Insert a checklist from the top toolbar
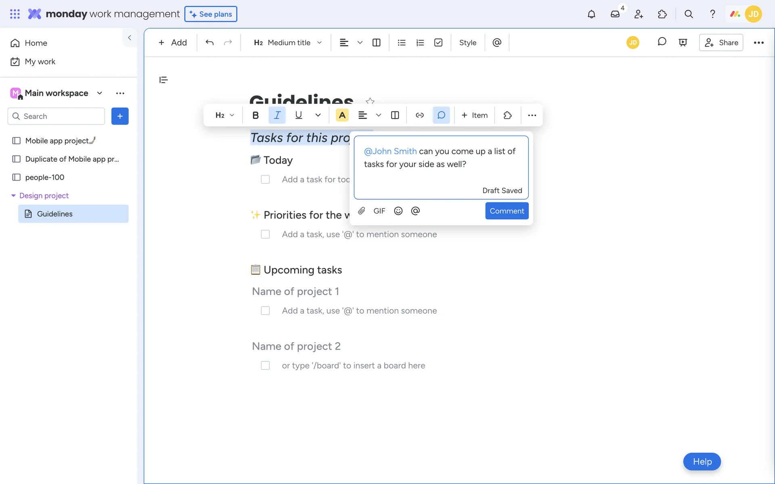The width and height of the screenshot is (775, 484). pyautogui.click(x=438, y=43)
